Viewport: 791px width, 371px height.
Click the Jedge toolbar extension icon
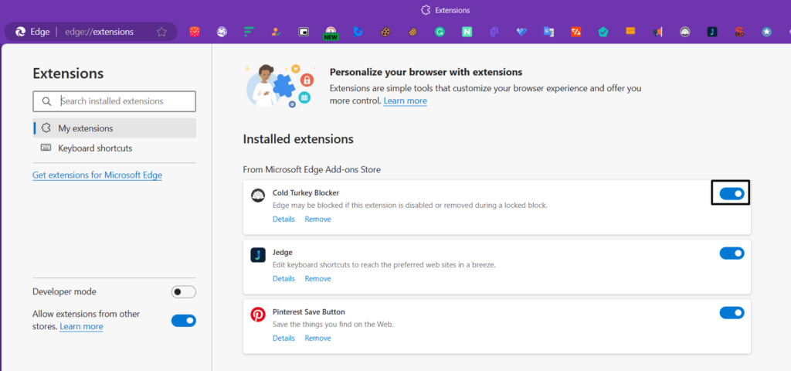(712, 32)
